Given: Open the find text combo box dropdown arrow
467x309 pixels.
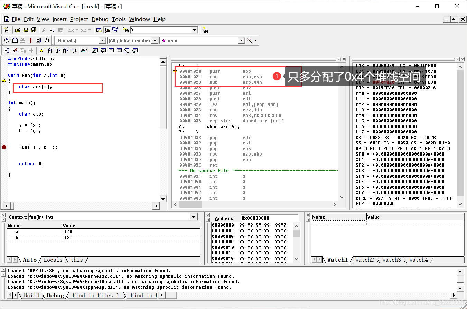Looking at the screenshot, I should click(x=194, y=30).
